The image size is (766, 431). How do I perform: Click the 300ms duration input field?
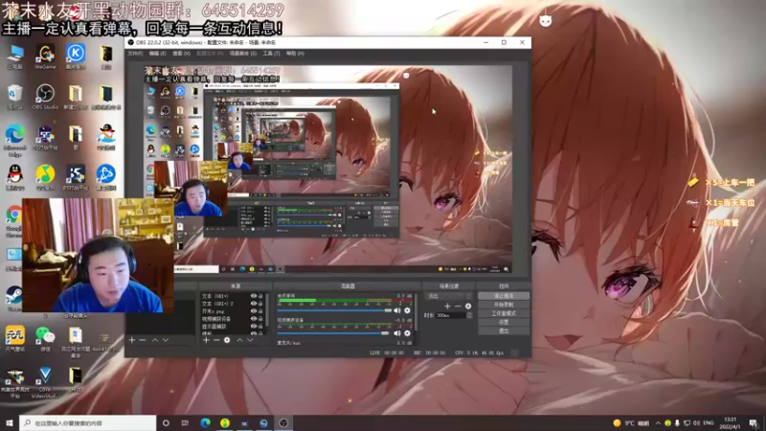click(x=450, y=316)
